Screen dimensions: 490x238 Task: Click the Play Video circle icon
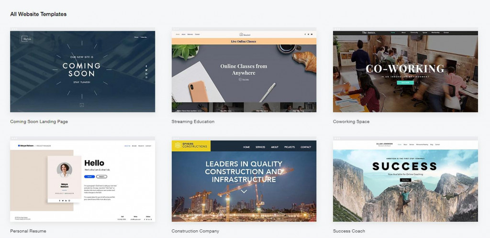point(240,79)
